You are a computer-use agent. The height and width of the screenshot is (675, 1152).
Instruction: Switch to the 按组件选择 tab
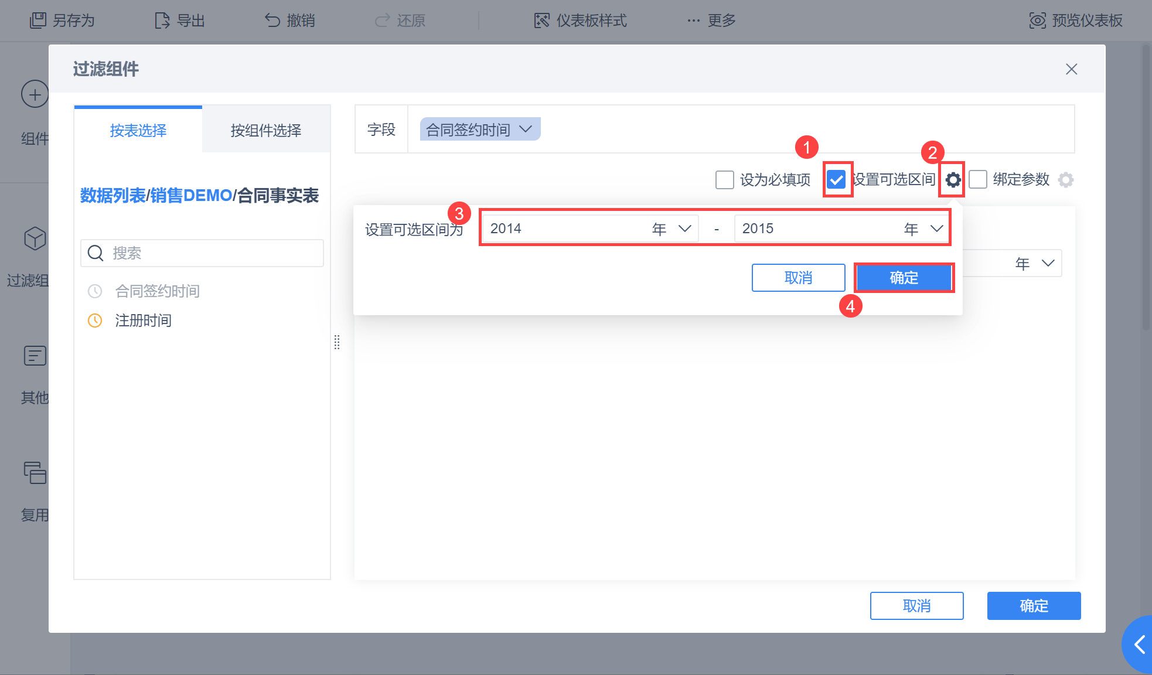(266, 130)
